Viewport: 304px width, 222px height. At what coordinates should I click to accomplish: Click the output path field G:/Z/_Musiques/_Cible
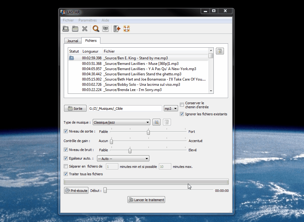(x=125, y=109)
